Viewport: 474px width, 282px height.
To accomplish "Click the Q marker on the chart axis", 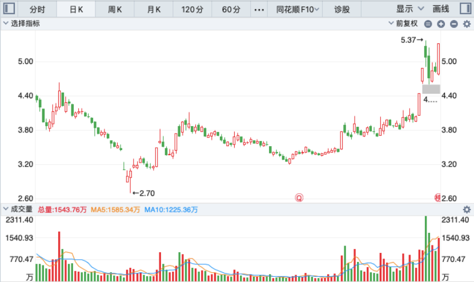I will (x=299, y=198).
